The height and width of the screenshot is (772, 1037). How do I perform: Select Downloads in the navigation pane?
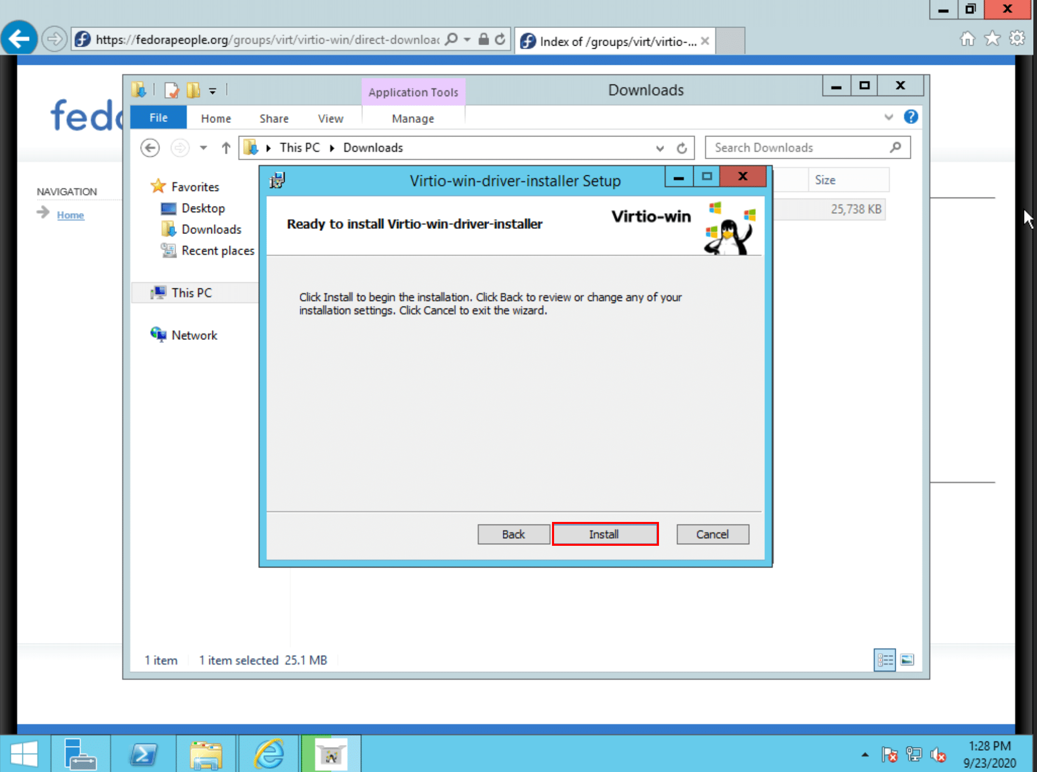point(211,229)
